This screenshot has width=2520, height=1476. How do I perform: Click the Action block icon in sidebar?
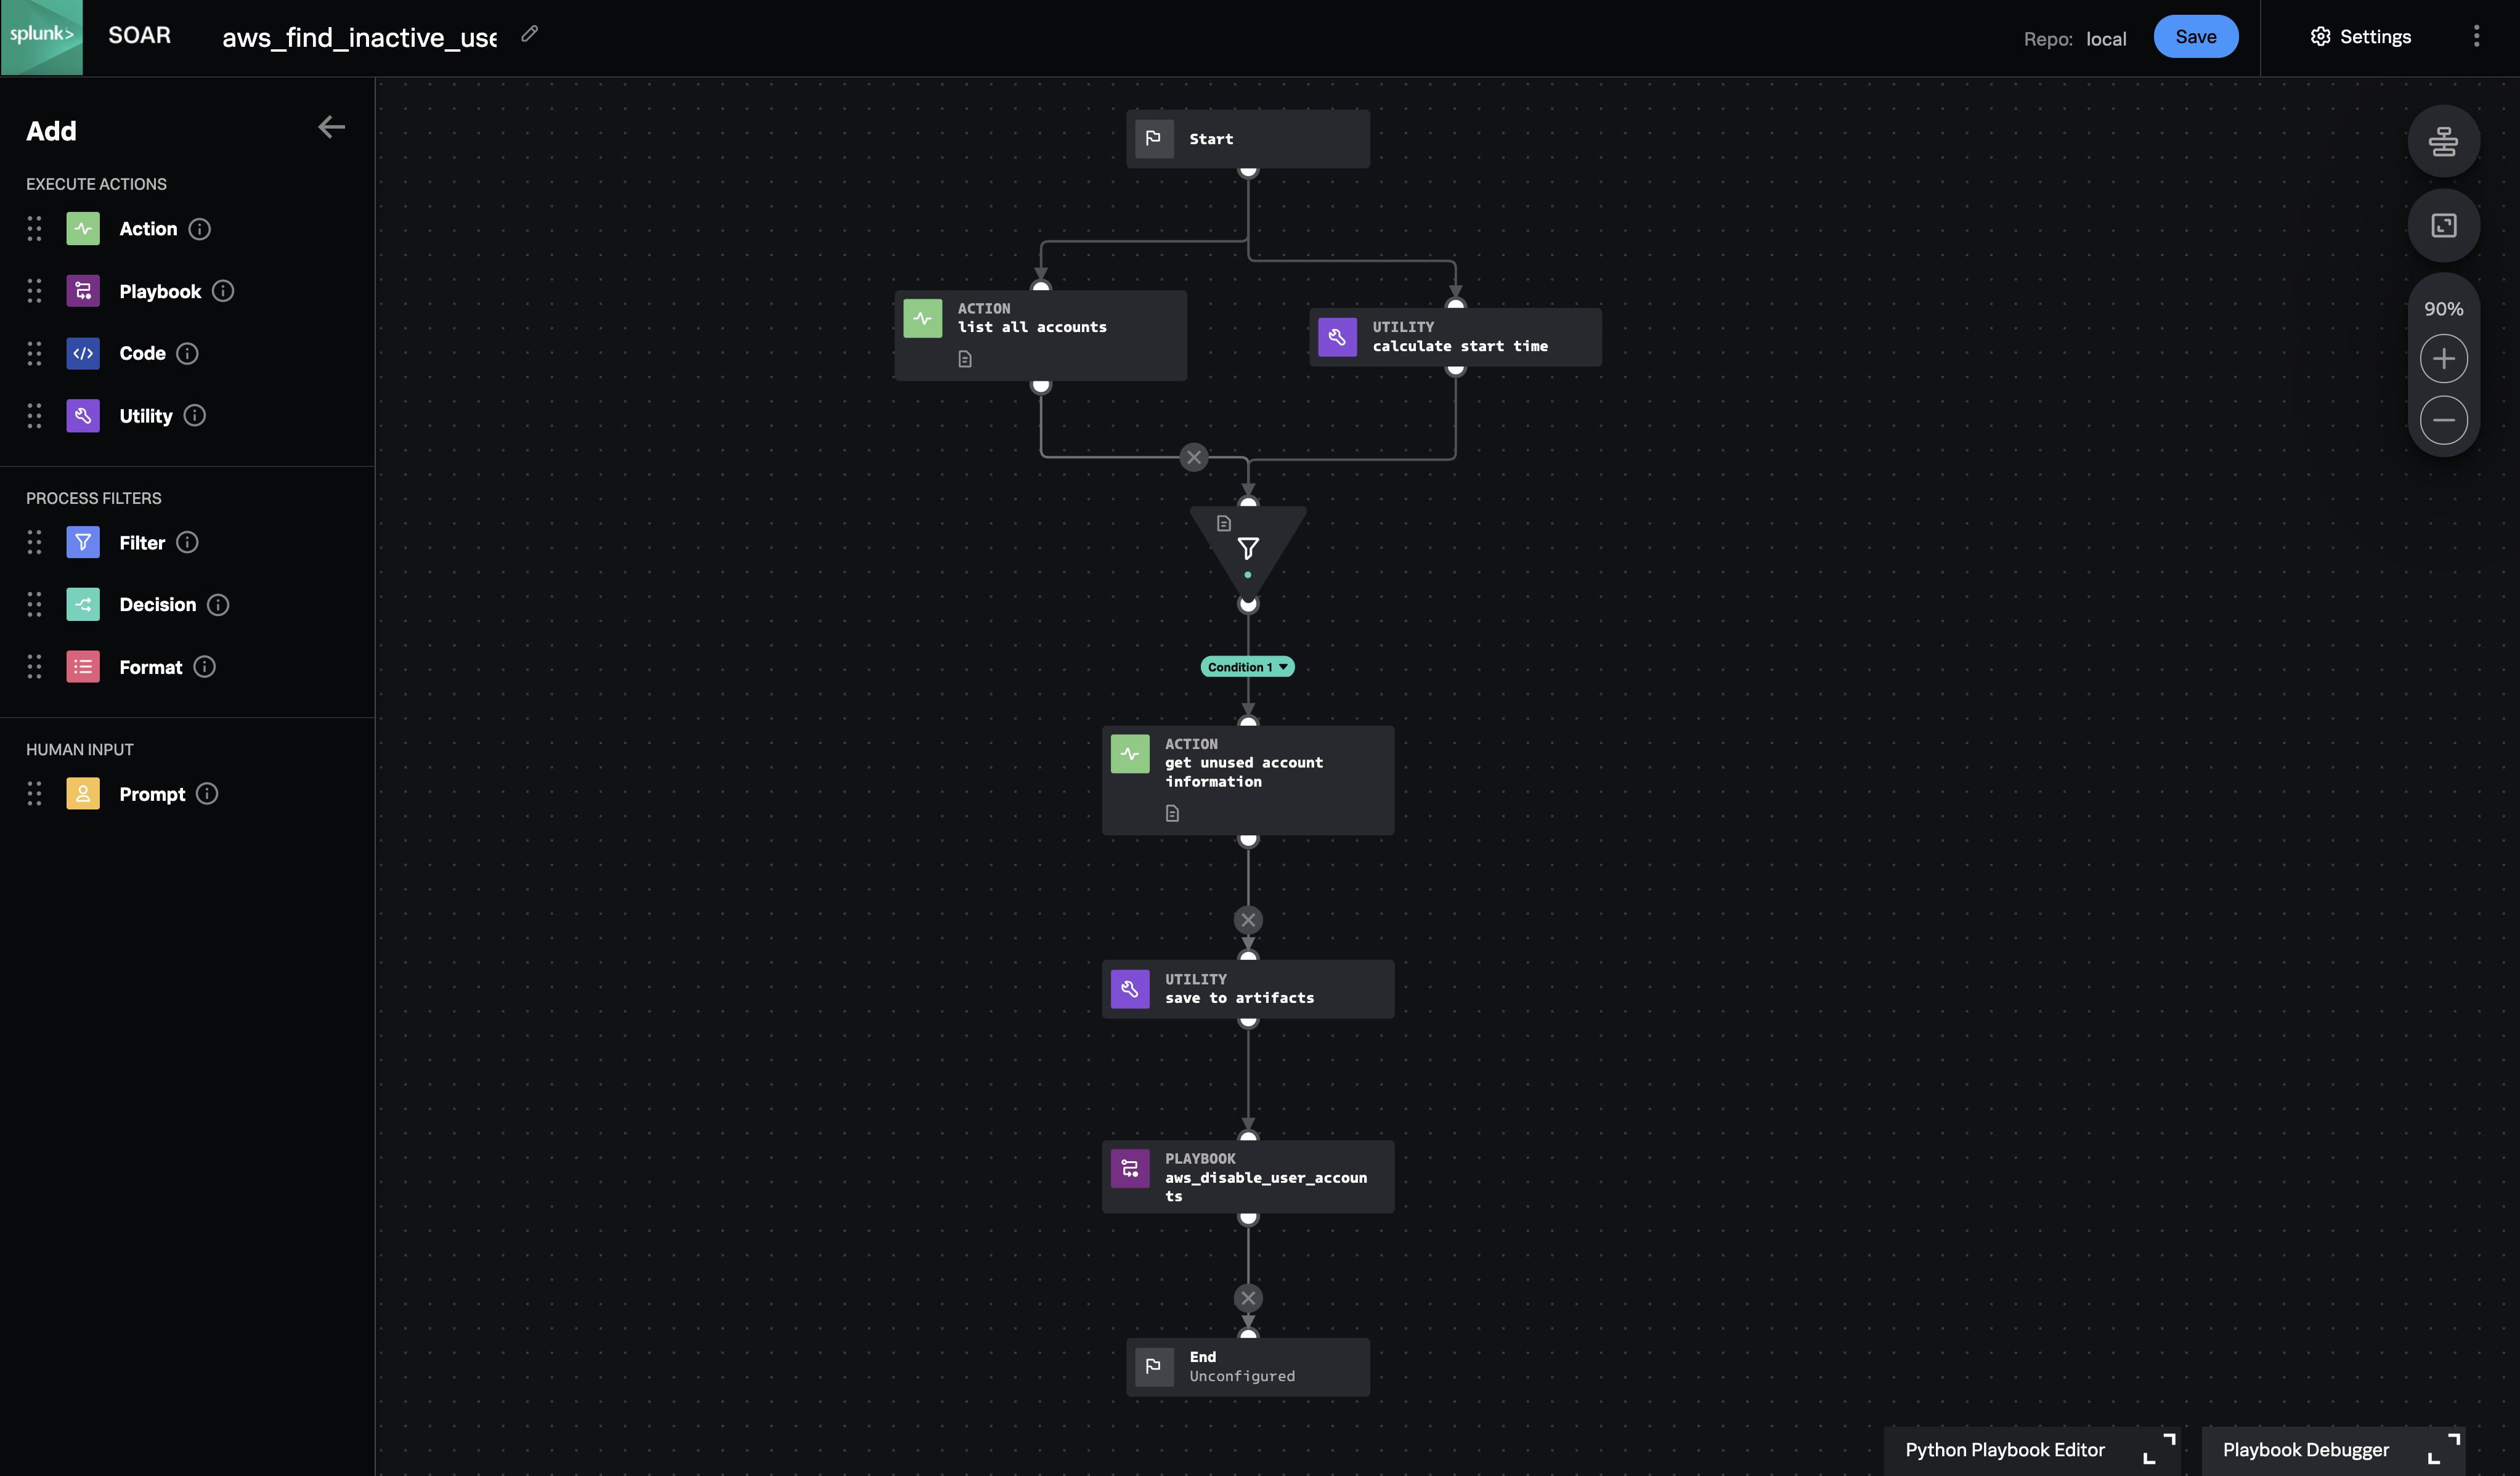click(x=83, y=229)
